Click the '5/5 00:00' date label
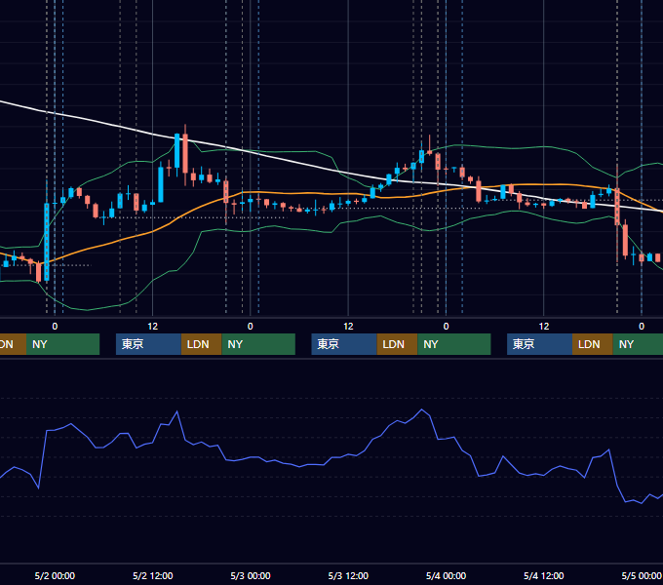Screen dimensions: 663x585 click(642, 575)
